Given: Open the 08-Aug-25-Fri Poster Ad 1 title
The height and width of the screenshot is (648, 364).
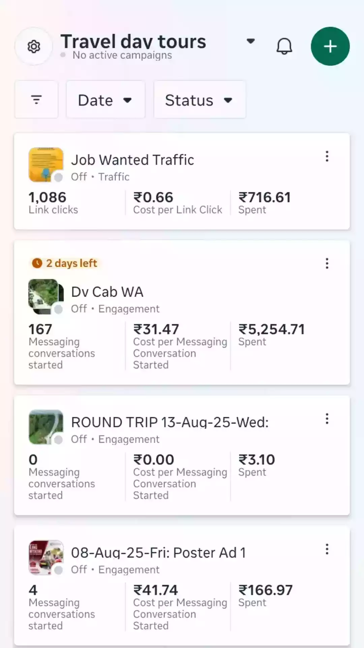Looking at the screenshot, I should tap(158, 553).
